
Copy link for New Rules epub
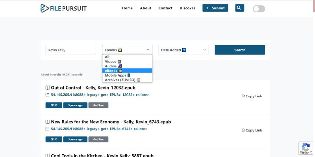point(252,130)
